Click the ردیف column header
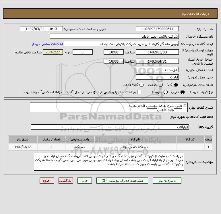This screenshot has height=214, width=221. (x=208, y=139)
